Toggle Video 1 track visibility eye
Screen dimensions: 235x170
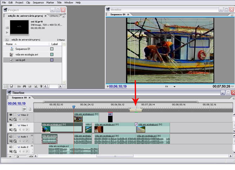click(11, 125)
